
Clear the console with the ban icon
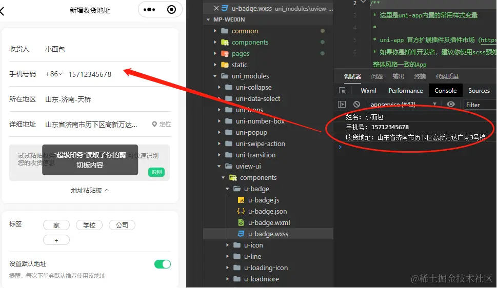356,104
